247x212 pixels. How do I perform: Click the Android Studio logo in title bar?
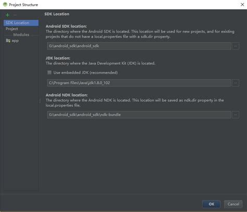(x=5, y=4)
